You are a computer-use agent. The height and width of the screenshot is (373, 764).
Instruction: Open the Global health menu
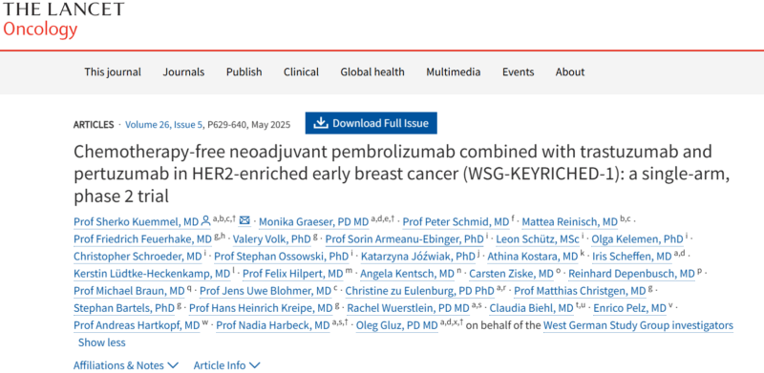click(372, 73)
